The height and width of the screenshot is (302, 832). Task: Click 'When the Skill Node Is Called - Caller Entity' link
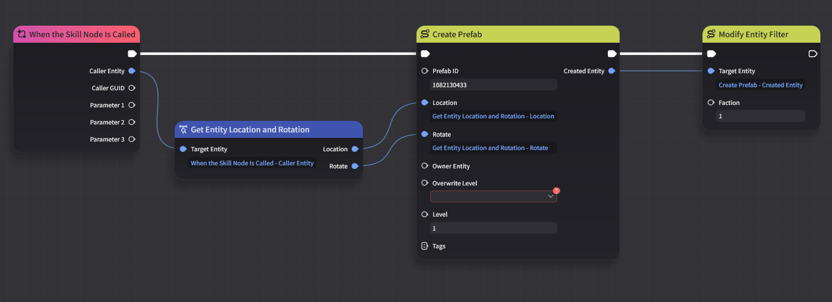(x=252, y=163)
